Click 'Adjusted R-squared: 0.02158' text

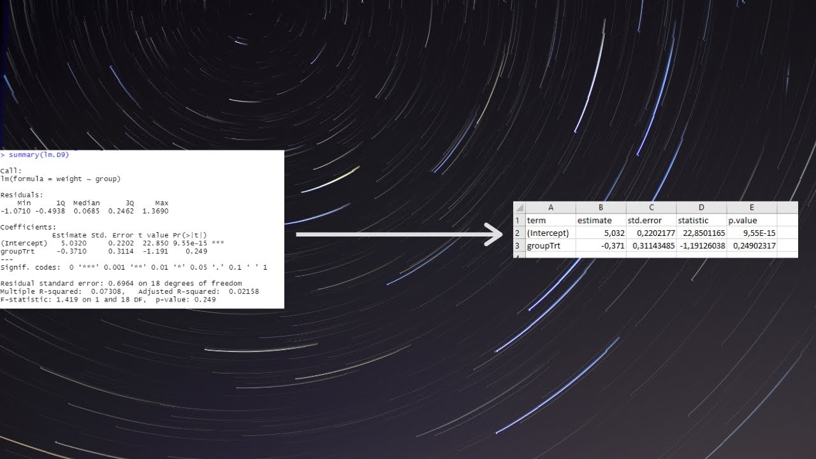pyautogui.click(x=199, y=291)
